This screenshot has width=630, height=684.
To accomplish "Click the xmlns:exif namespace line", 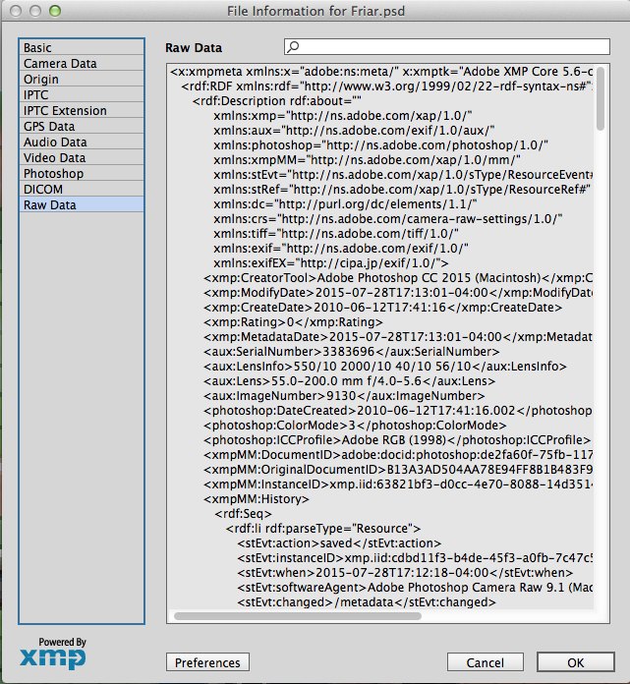I will 341,249.
